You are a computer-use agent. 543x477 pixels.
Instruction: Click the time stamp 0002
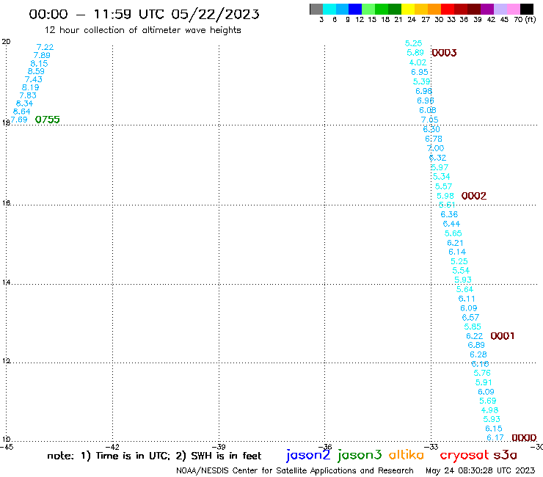pyautogui.click(x=474, y=196)
